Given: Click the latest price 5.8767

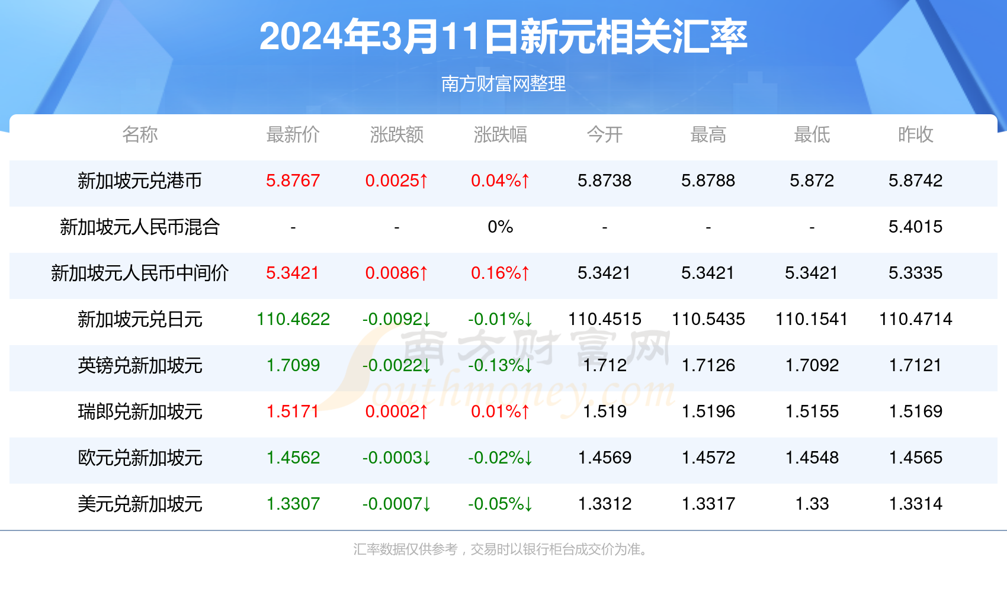Looking at the screenshot, I should pos(293,181).
